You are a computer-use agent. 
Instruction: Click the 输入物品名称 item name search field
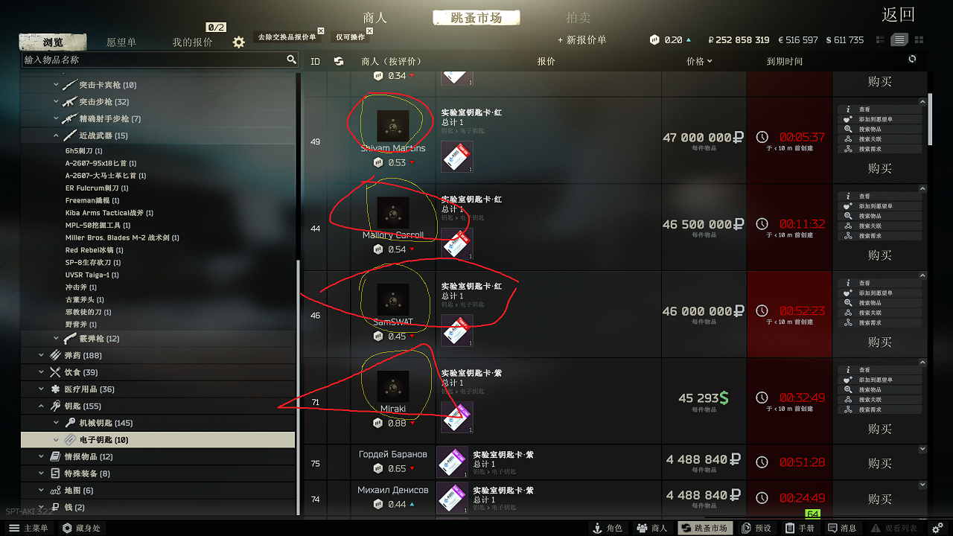click(153, 60)
